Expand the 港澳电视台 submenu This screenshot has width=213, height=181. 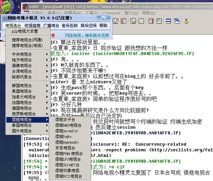click(x=28, y=66)
